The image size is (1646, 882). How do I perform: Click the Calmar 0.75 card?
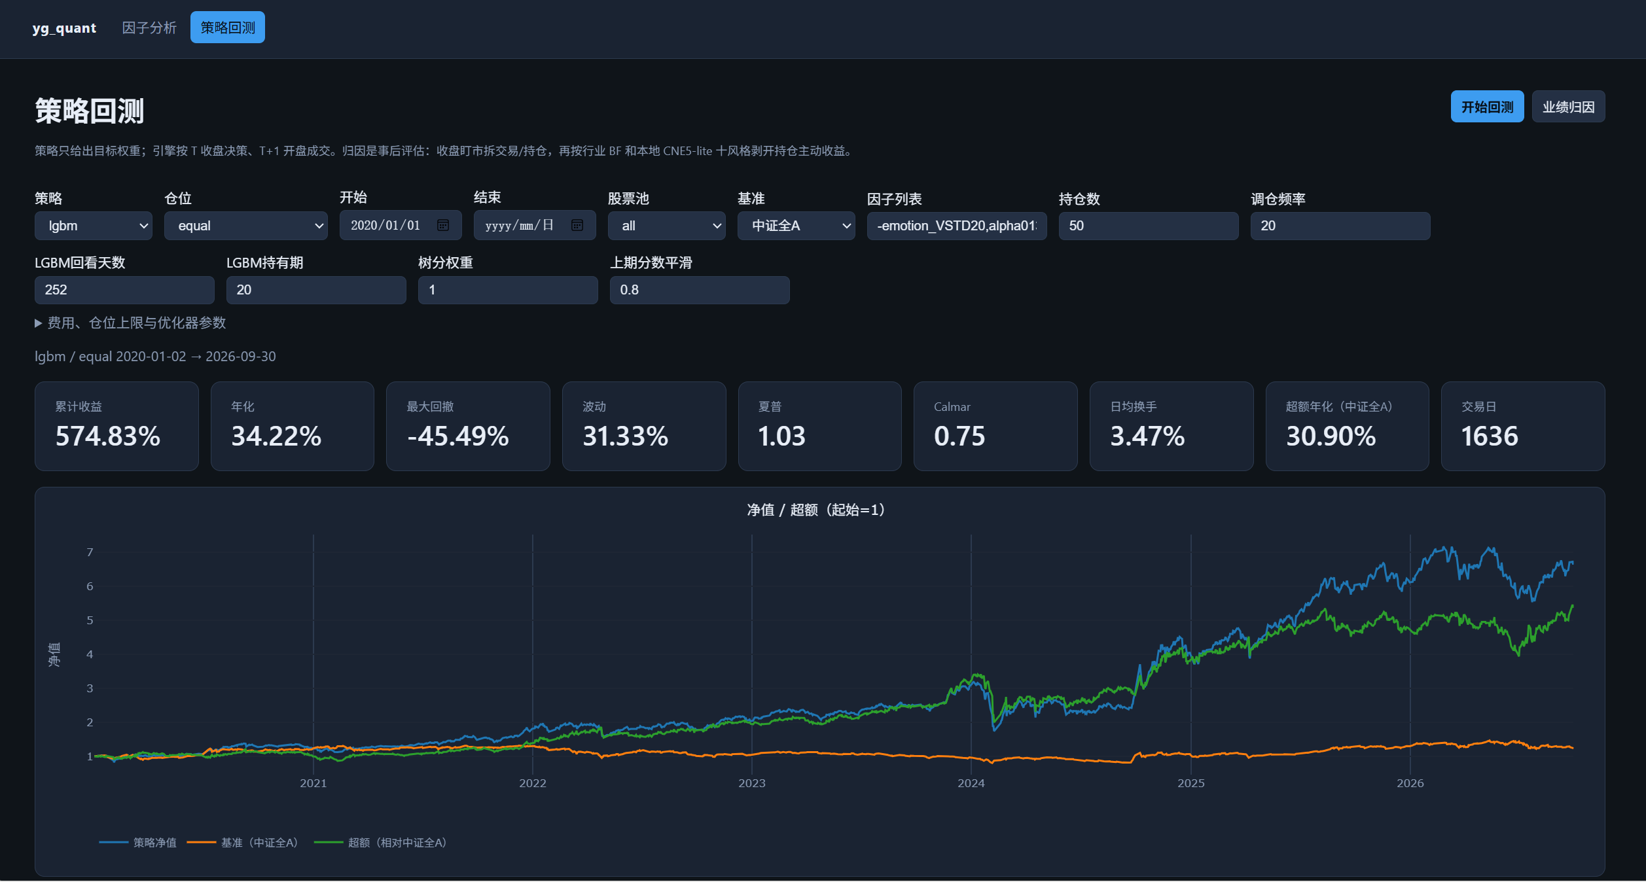pyautogui.click(x=995, y=426)
